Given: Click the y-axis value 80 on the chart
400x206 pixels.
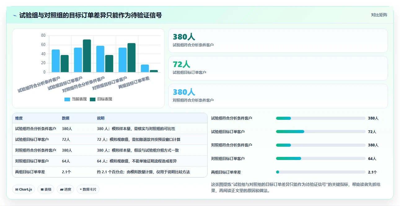Looking at the screenshot, I should click(x=43, y=36).
